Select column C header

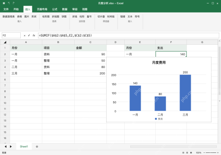pyautogui.click(x=91, y=42)
